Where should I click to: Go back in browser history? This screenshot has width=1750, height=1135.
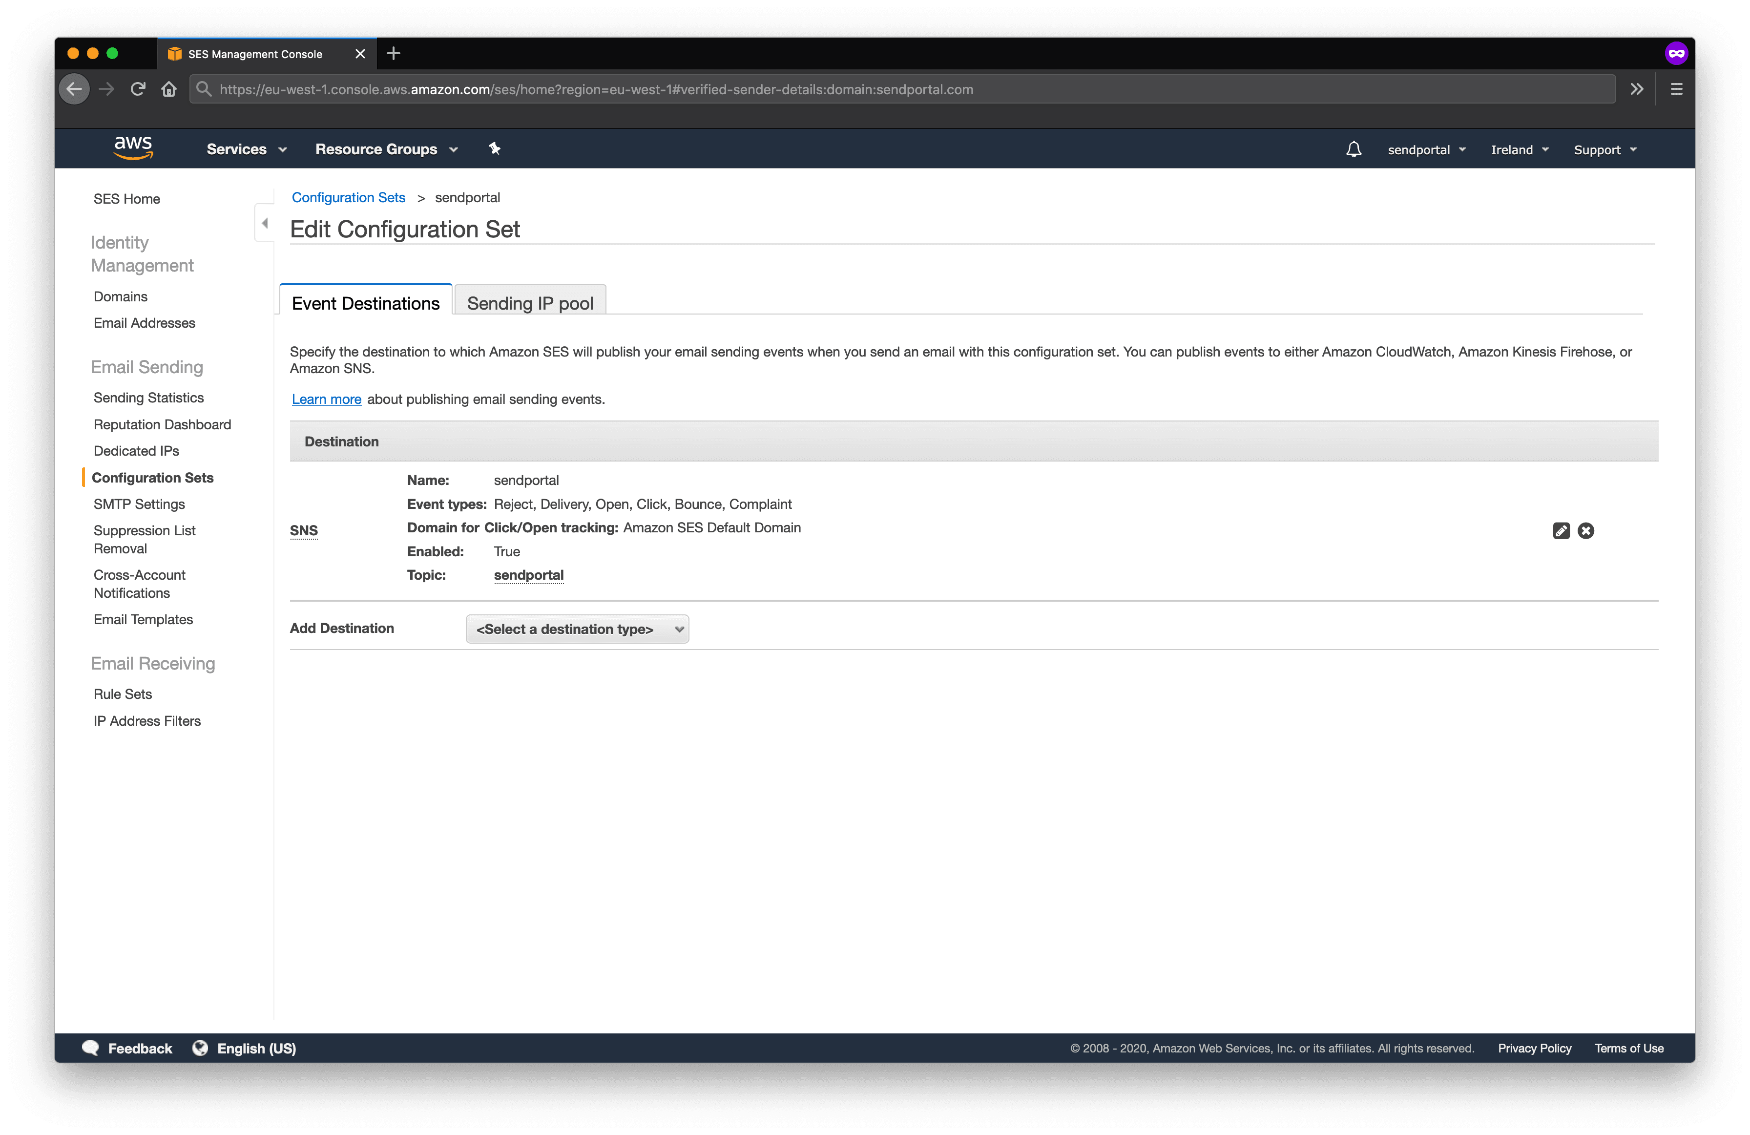(x=74, y=89)
